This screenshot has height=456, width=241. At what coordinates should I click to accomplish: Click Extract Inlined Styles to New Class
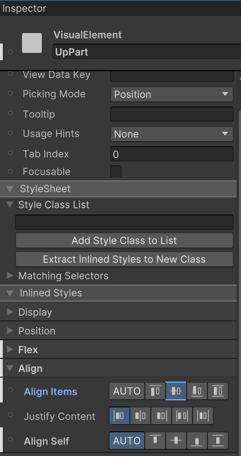[x=124, y=259]
